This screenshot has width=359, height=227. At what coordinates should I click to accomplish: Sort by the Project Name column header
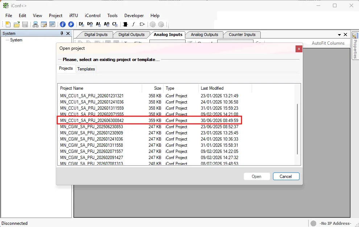coord(100,88)
